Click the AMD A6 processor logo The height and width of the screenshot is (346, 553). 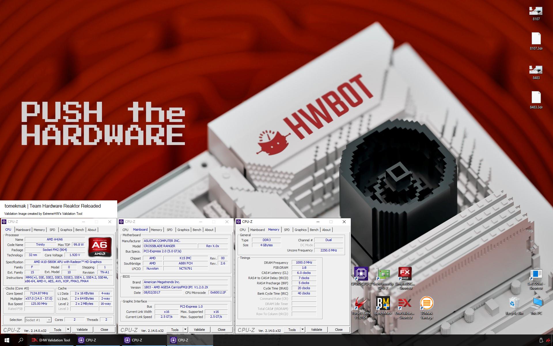100,247
